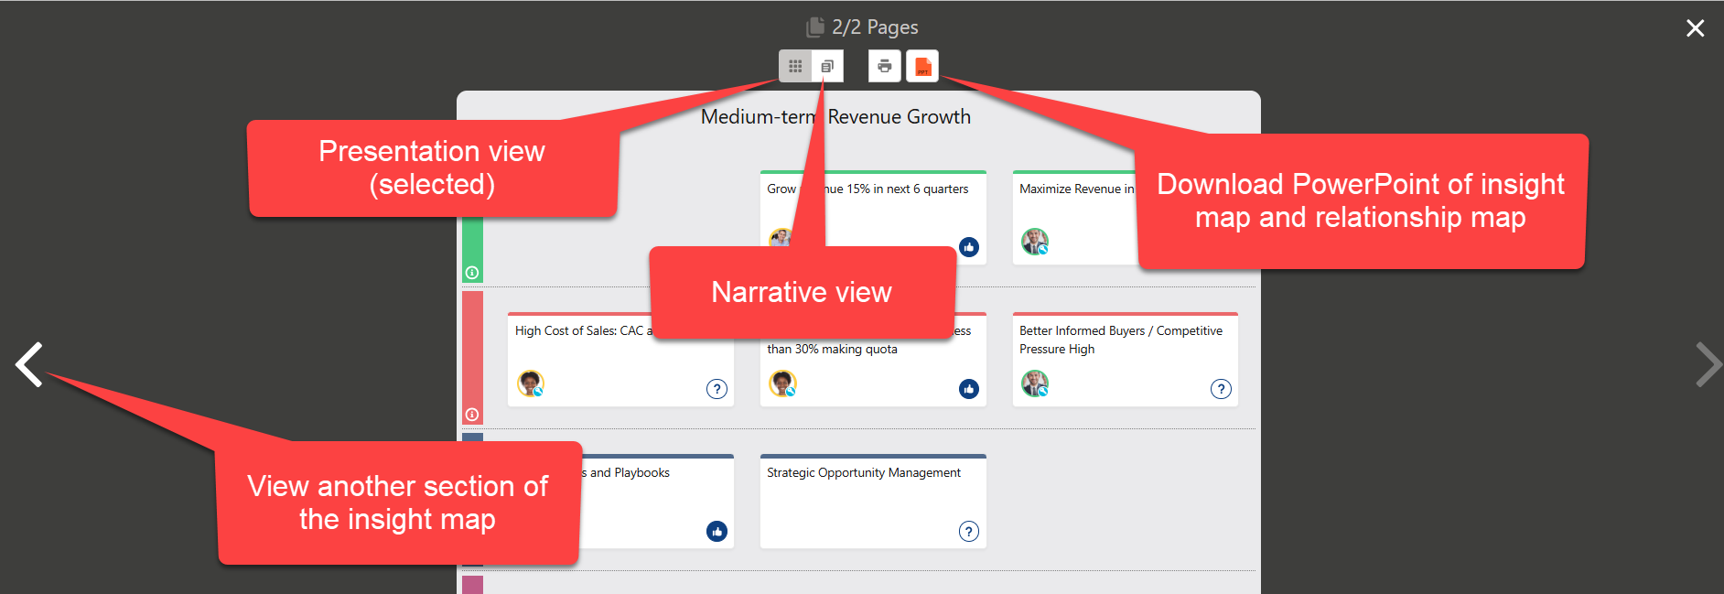
Task: Click avatar on Maximize Revenue card
Action: click(x=1035, y=242)
